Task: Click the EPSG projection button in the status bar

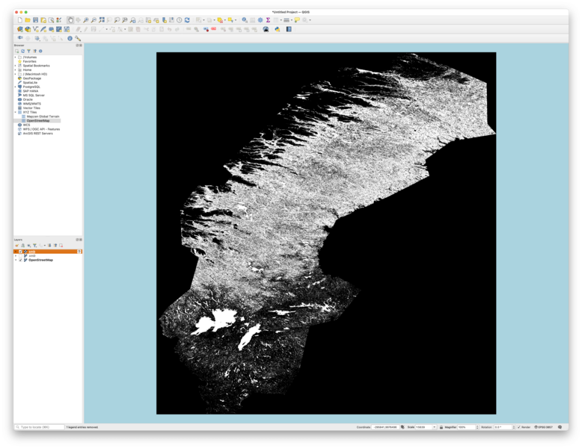Action: click(543, 427)
